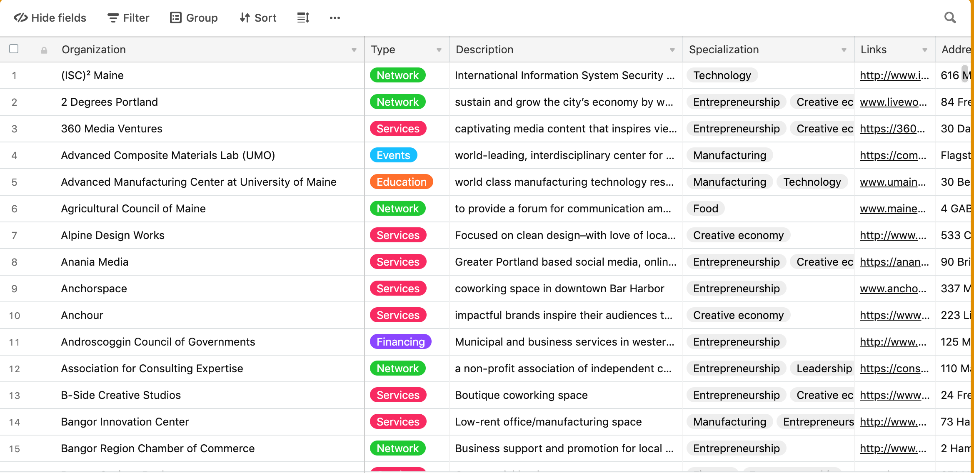Viewport: 974px width, 473px height.
Task: Open the www.maine... link
Action: pos(893,209)
